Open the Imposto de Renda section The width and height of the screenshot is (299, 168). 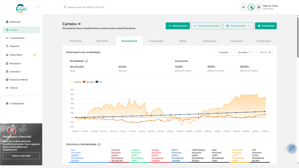tap(18, 80)
